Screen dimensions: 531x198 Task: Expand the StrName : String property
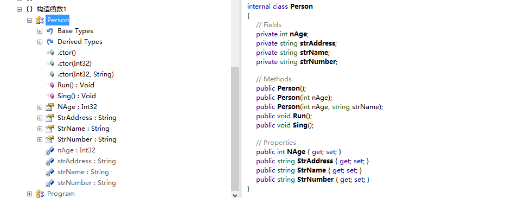[x=40, y=129]
